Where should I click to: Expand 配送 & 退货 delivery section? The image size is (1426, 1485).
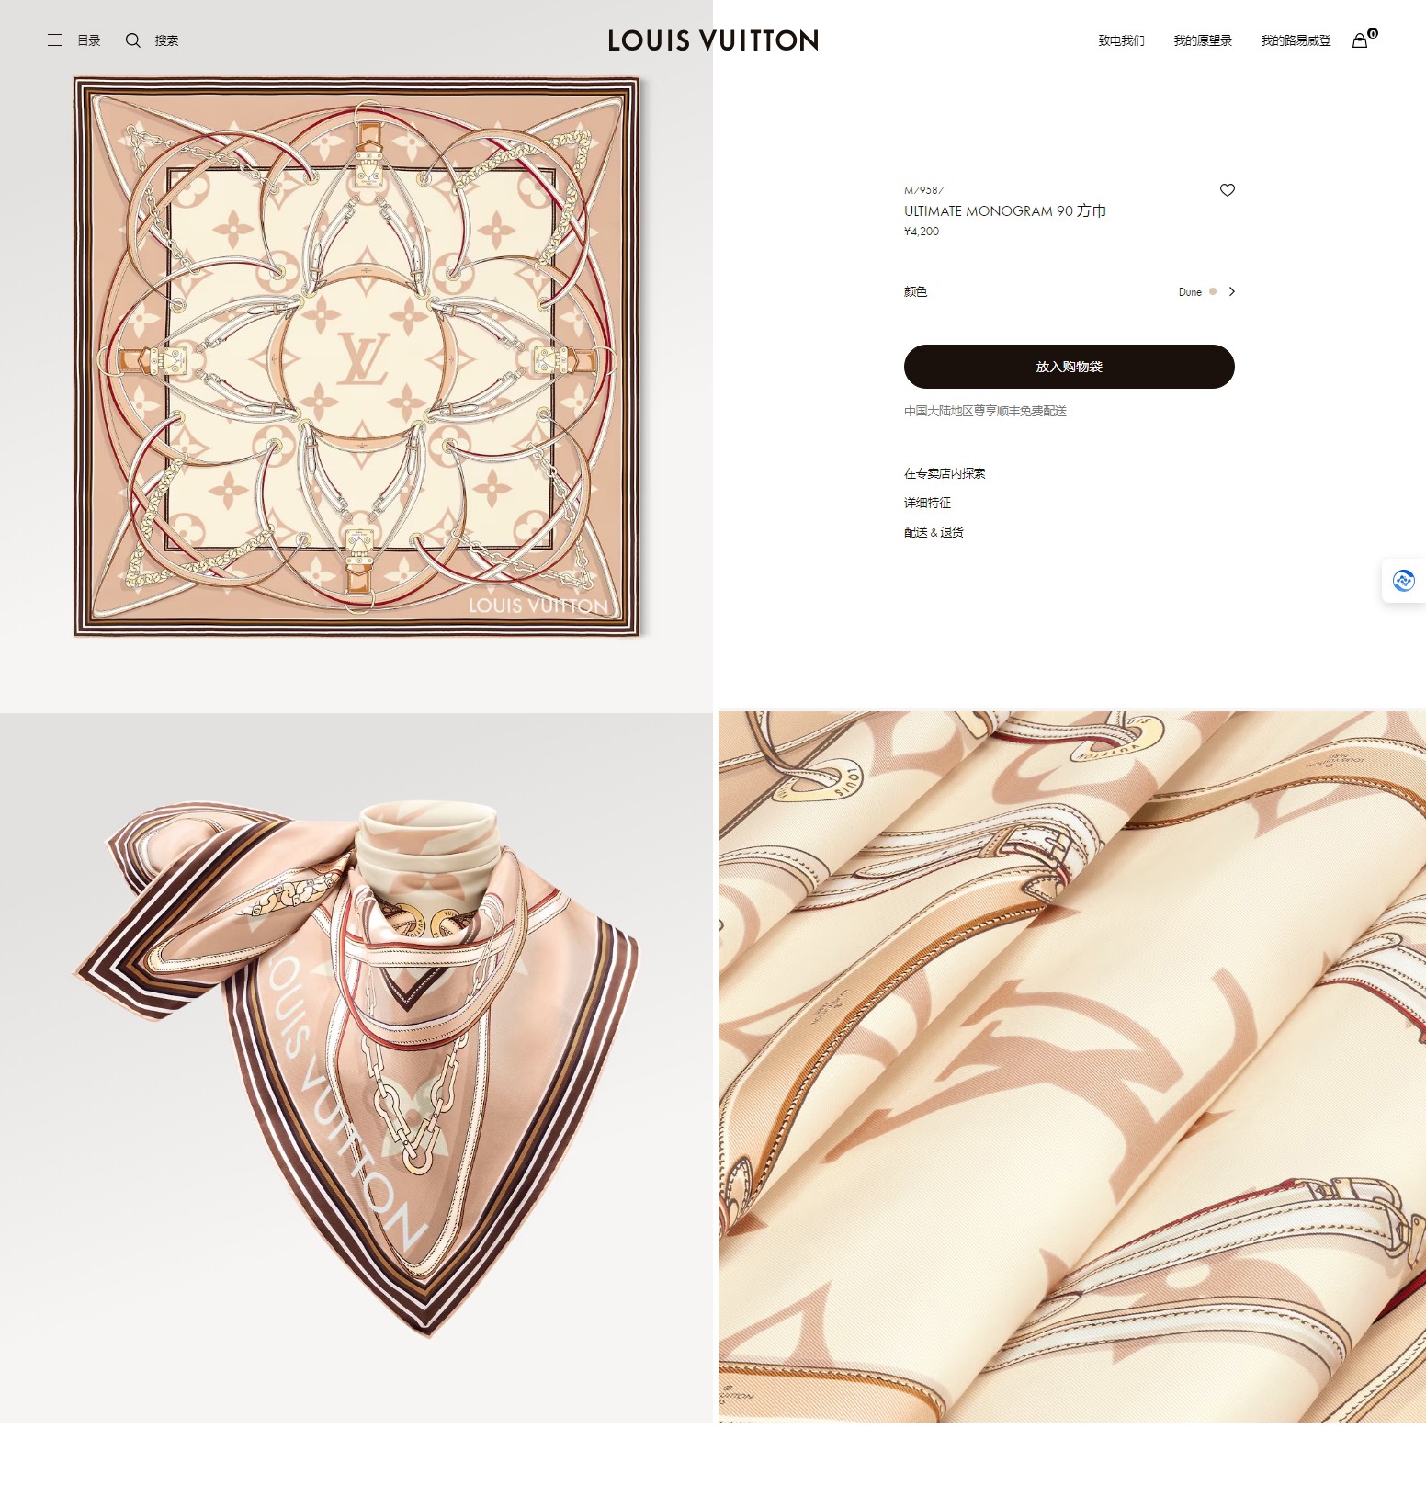coord(934,532)
